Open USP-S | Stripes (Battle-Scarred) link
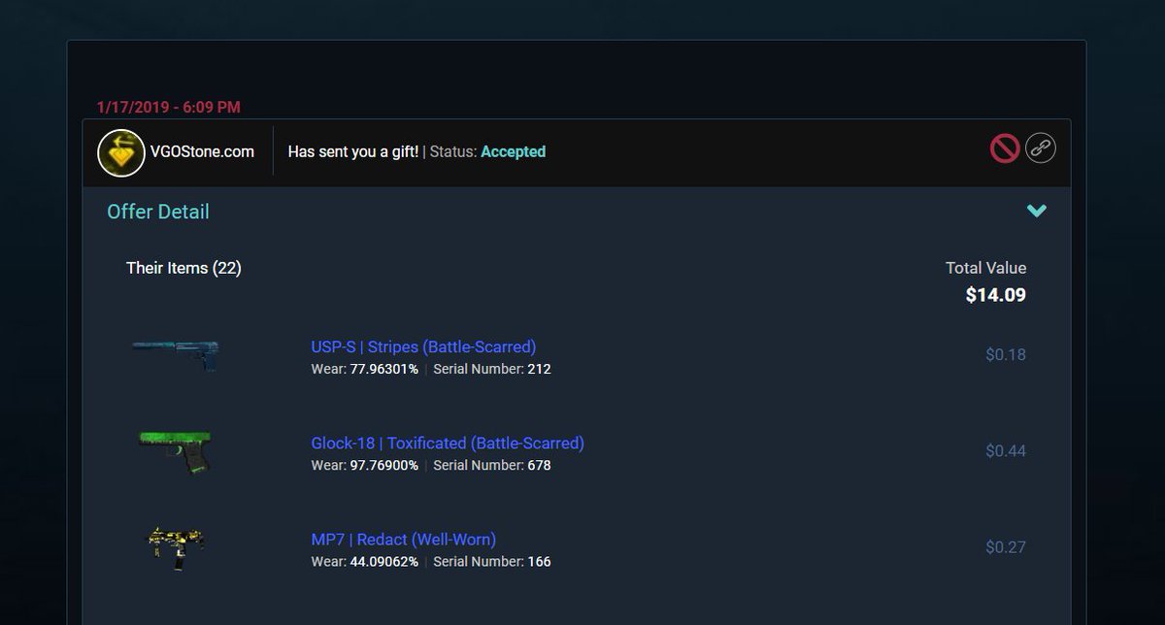Screen dimensions: 1165x625 click(423, 346)
